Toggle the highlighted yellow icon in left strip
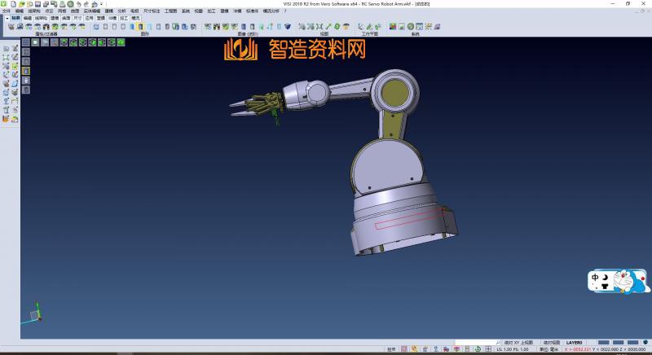The image size is (652, 355). 25,71
